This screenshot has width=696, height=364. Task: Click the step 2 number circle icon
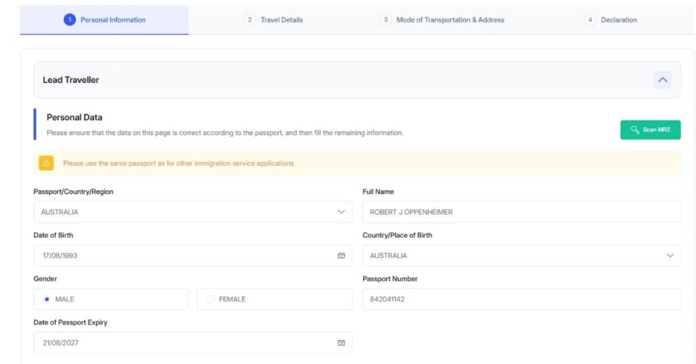[x=249, y=20]
